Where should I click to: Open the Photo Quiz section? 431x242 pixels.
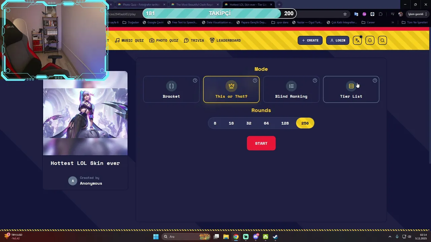click(164, 40)
